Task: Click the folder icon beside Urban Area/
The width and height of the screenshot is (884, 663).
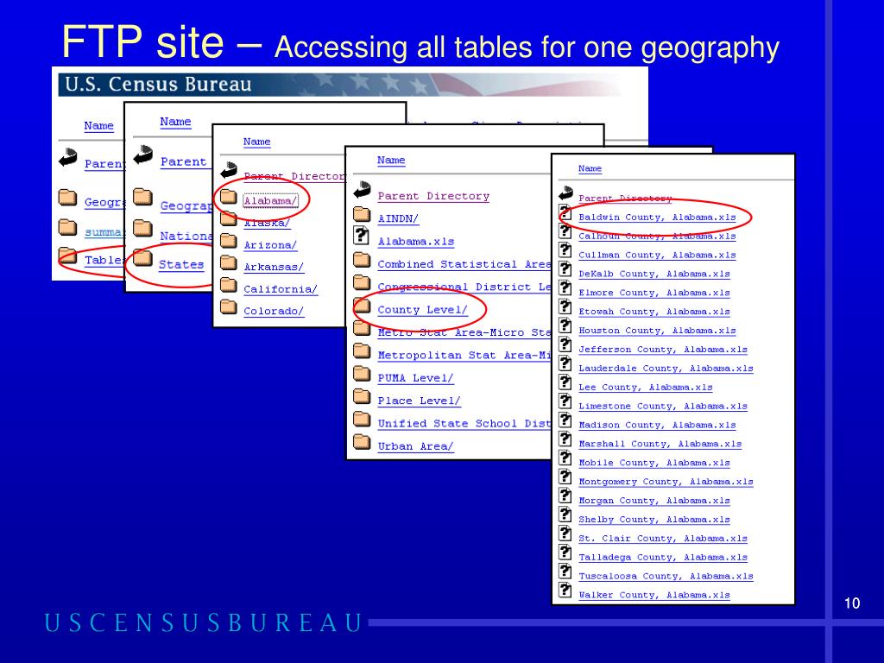Action: coord(362,442)
